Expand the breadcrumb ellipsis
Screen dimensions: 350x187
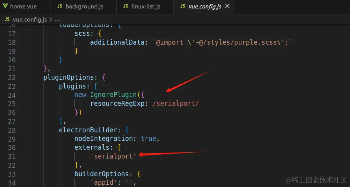pos(57,20)
